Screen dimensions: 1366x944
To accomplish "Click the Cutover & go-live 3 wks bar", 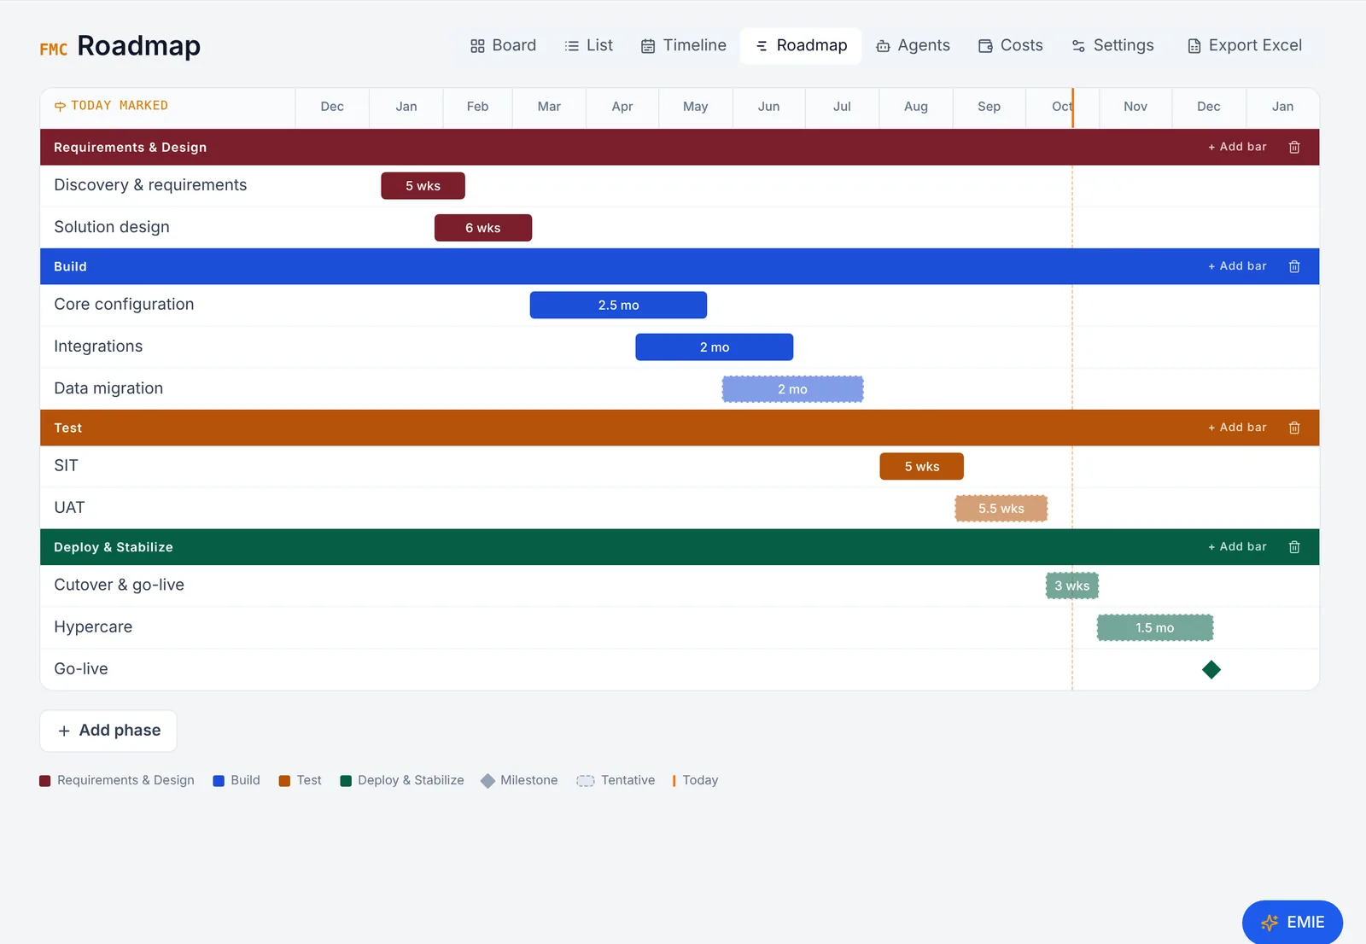I will (x=1072, y=586).
